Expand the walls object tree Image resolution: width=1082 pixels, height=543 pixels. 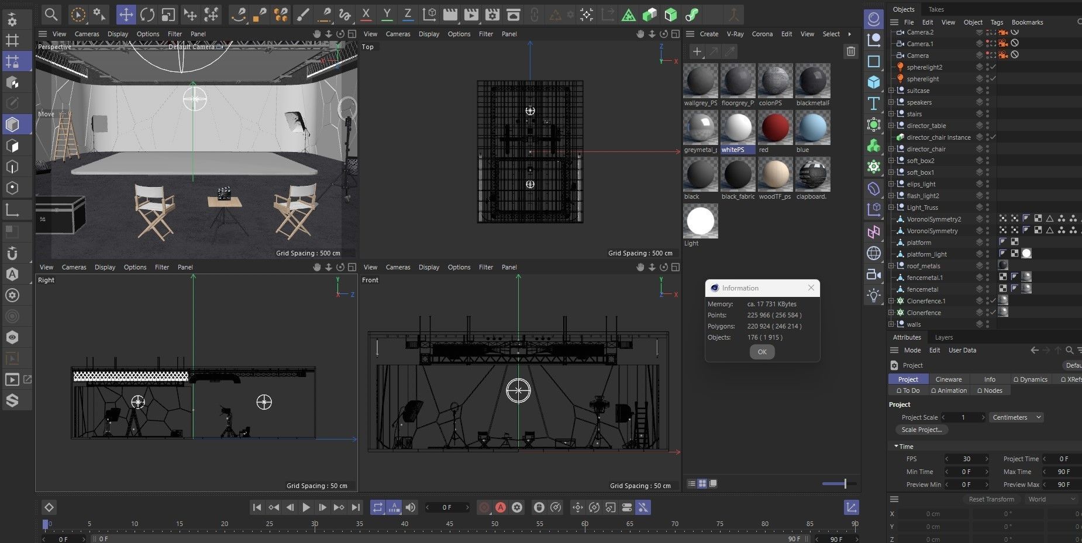[x=891, y=324]
